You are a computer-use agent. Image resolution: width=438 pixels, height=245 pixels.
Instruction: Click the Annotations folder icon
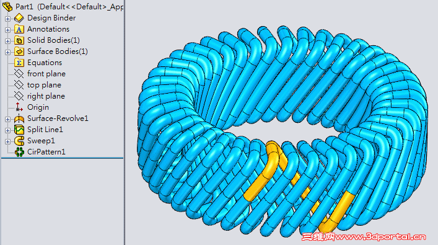click(x=19, y=29)
